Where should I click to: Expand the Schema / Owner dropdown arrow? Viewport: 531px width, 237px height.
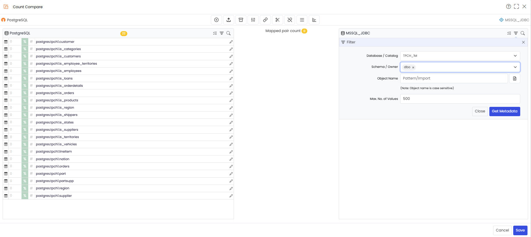515,67
